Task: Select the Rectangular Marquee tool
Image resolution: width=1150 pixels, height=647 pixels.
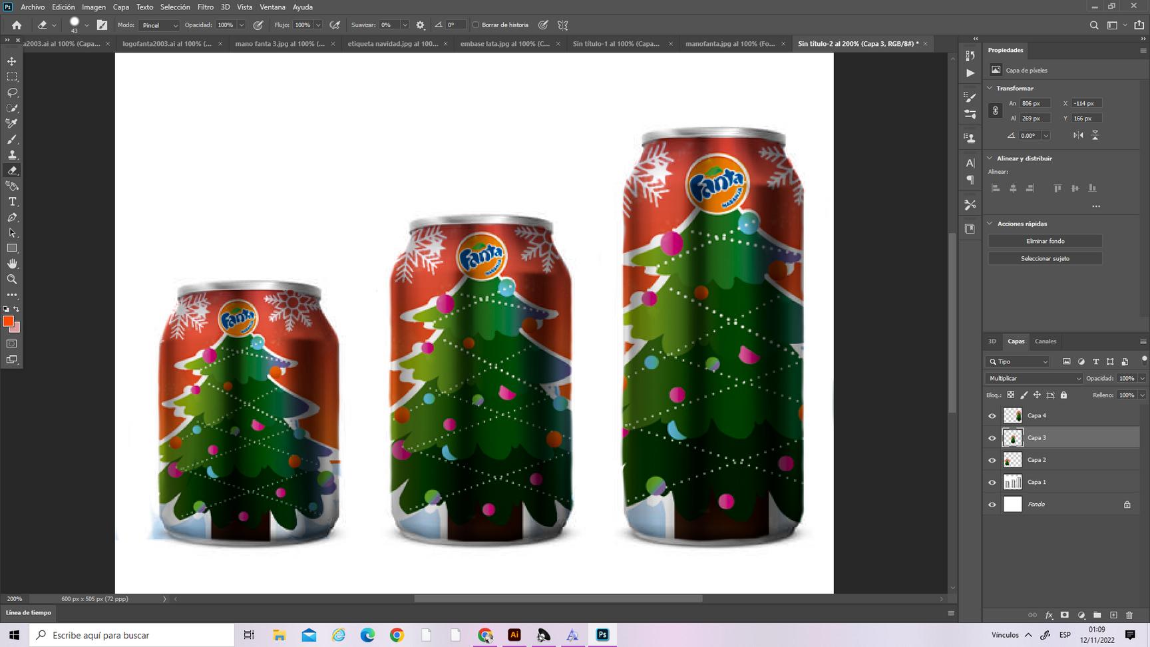Action: coord(12,77)
